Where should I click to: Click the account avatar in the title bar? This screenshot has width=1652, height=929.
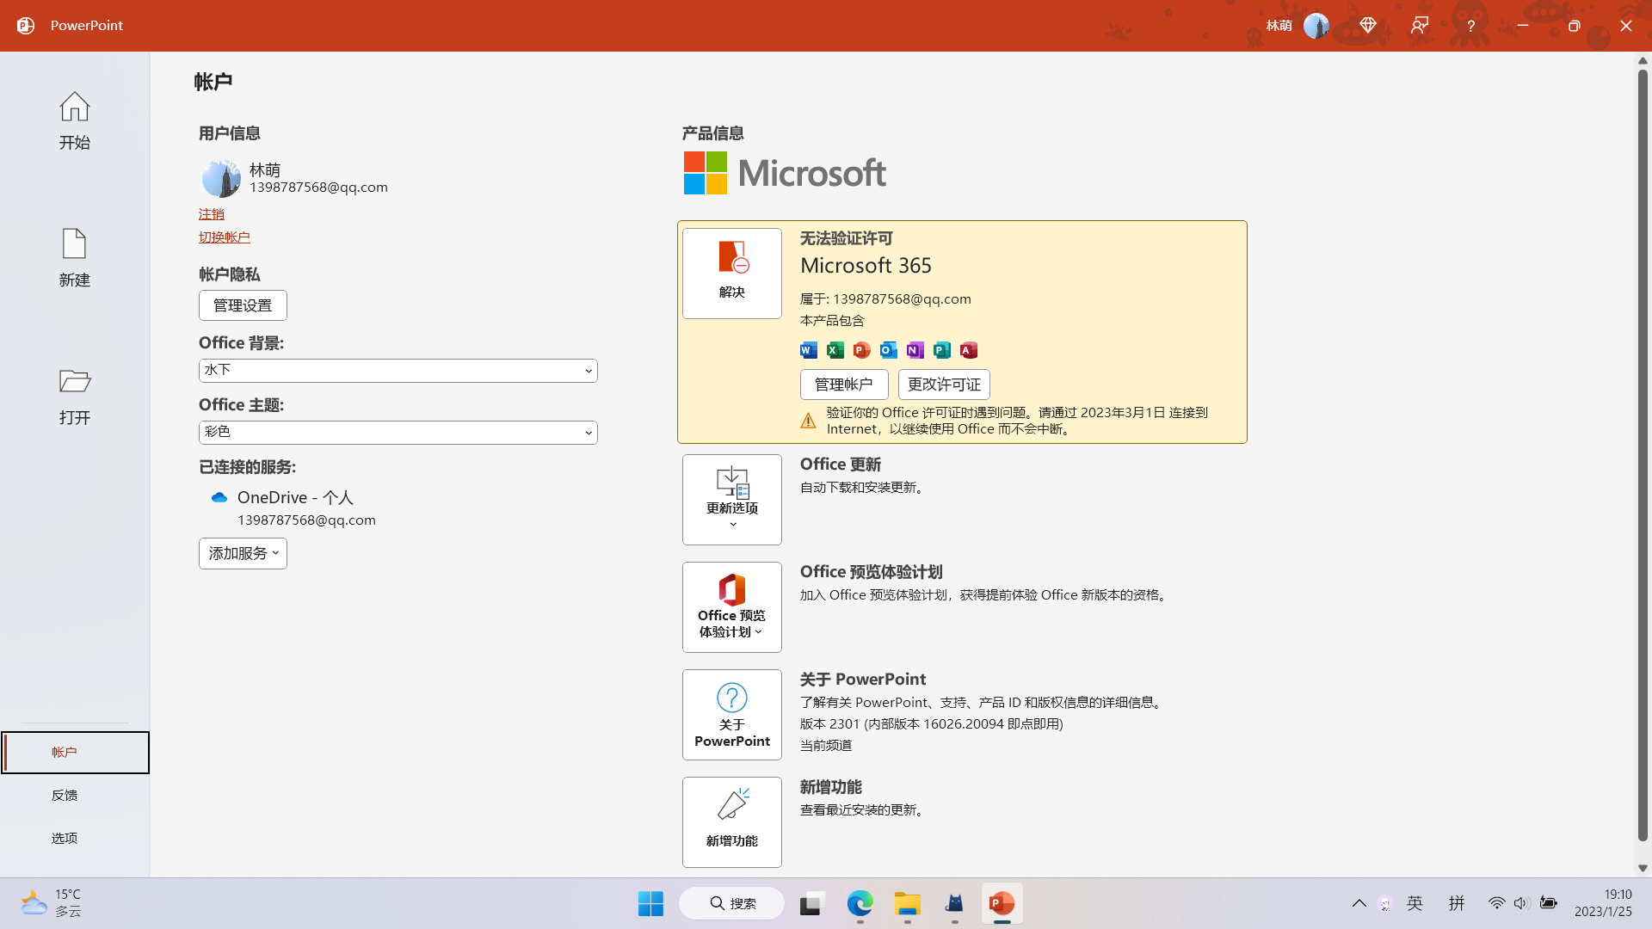(1316, 26)
